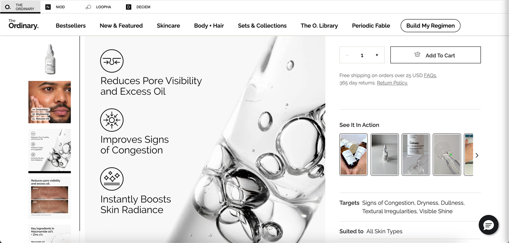This screenshot has width=509, height=243.
Task: Open the shipping FAQs link
Action: (x=430, y=75)
